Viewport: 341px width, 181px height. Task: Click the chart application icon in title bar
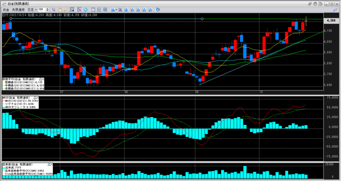point(4,4)
